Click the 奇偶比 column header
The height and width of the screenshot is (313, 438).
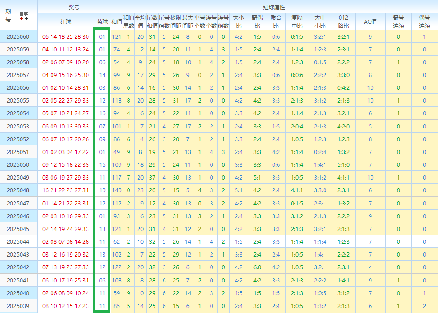[257, 21]
